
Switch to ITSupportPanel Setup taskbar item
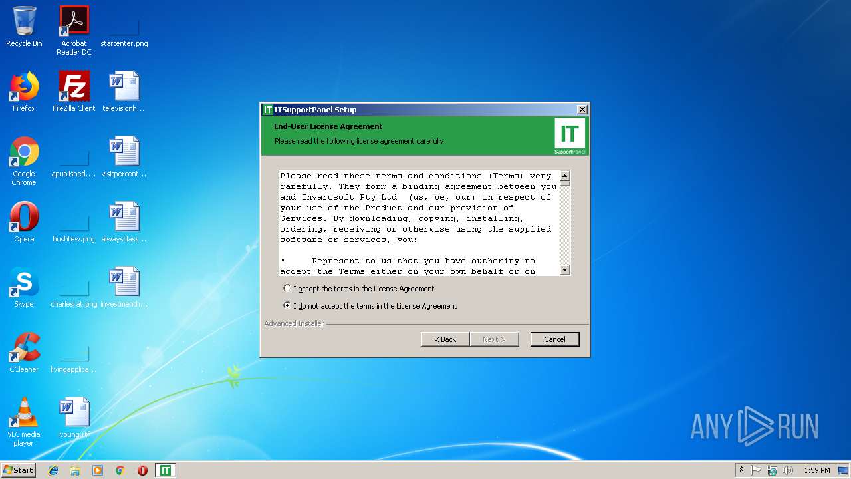tap(165, 470)
